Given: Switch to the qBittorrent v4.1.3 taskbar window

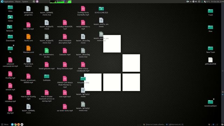Looking at the screenshot, I should point(175,125).
